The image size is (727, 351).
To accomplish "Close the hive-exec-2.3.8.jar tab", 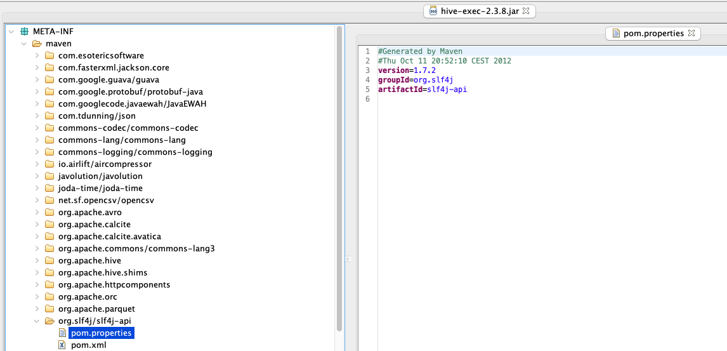I will point(527,11).
